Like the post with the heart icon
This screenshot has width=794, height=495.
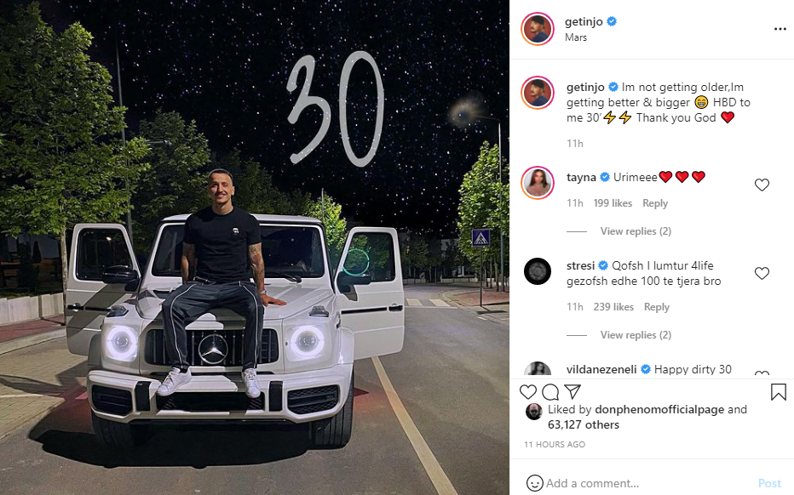click(x=528, y=392)
